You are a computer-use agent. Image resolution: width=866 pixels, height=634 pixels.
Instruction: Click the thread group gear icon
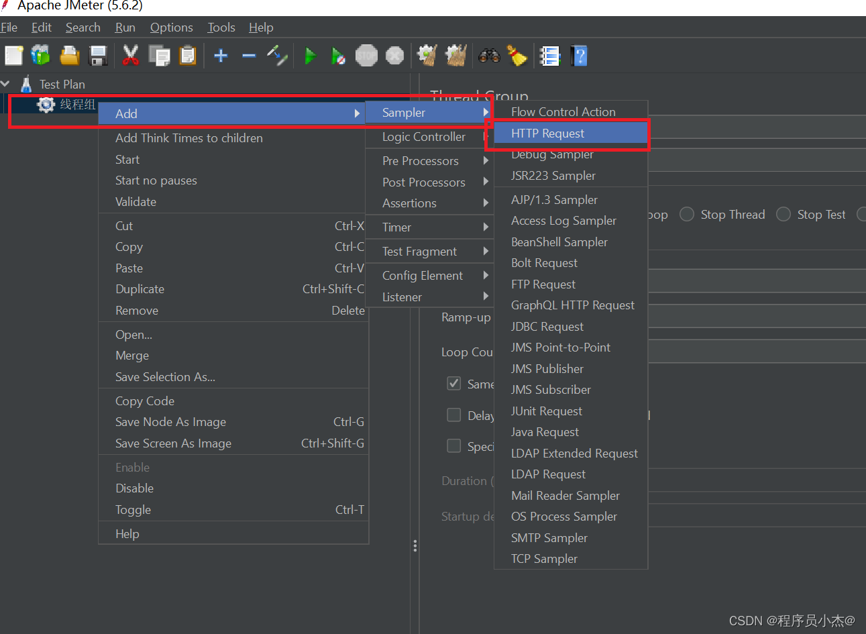pyautogui.click(x=46, y=105)
